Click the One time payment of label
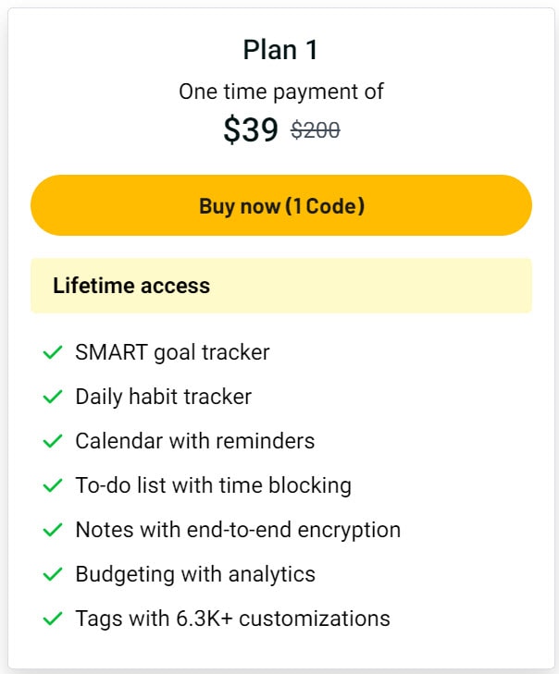559x674 pixels. tap(281, 92)
